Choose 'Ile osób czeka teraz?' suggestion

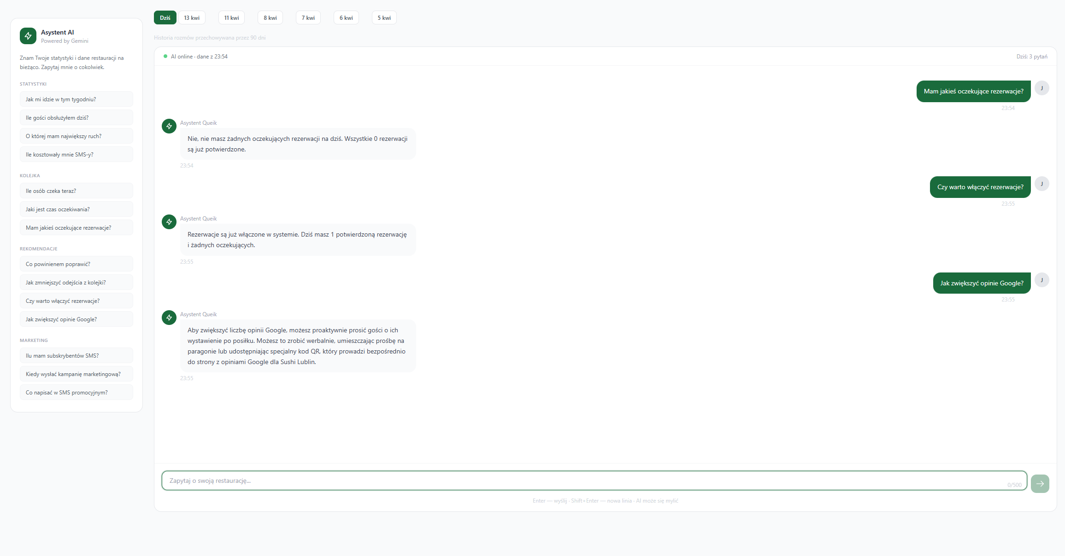pos(76,191)
